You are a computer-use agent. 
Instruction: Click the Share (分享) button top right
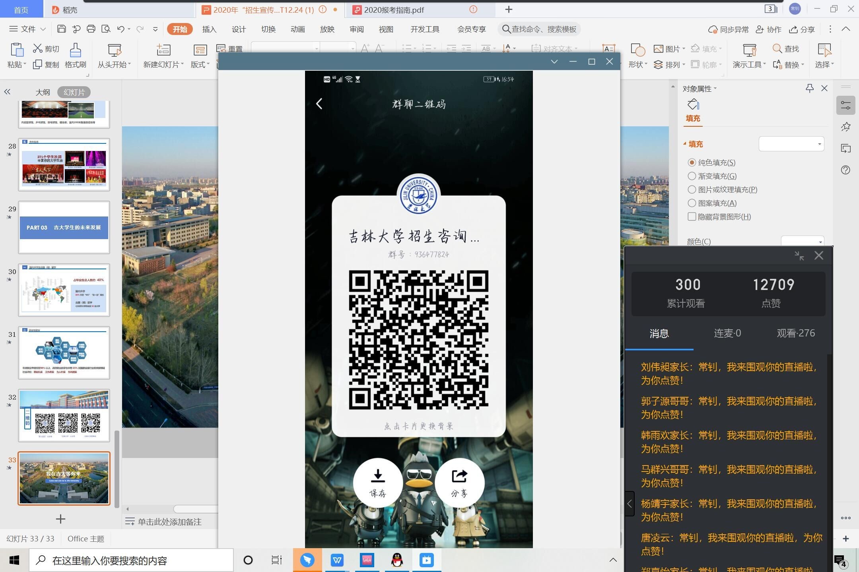(802, 29)
